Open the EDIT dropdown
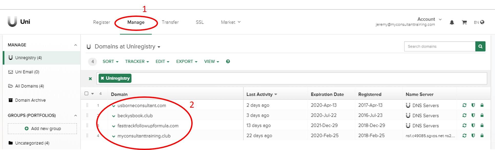Image resolution: width=495 pixels, height=150 pixels. (x=162, y=61)
